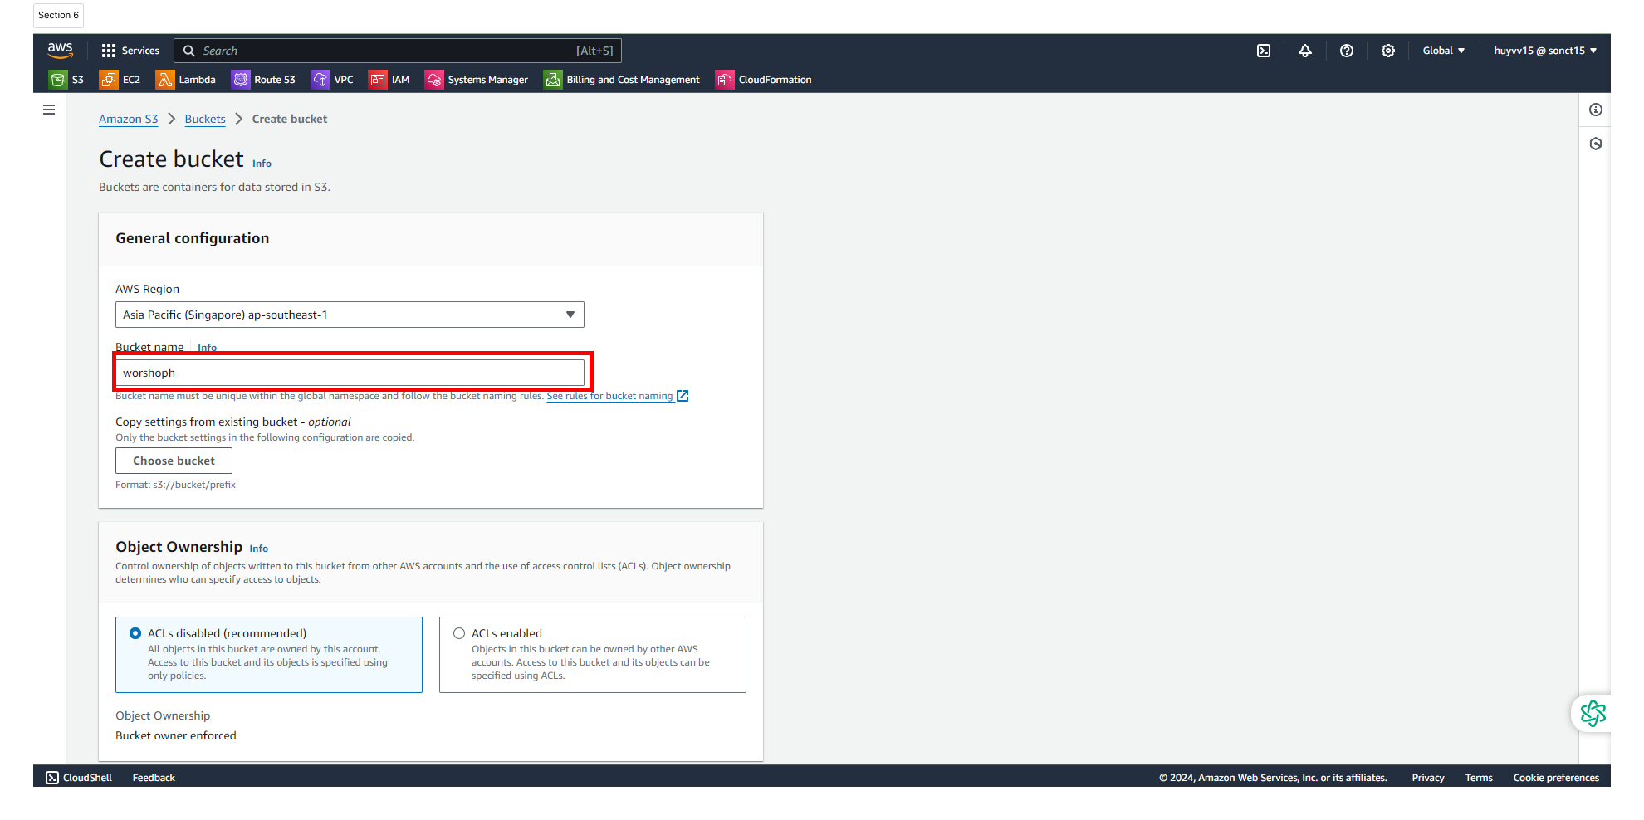Viewport: 1644px width, 820px height.
Task: Open the Systems Manager shortcut icon
Action: point(434,80)
